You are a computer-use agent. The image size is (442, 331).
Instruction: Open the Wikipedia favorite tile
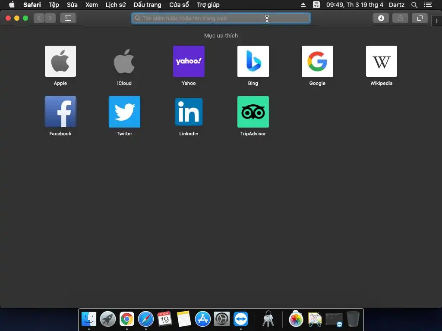click(x=382, y=61)
